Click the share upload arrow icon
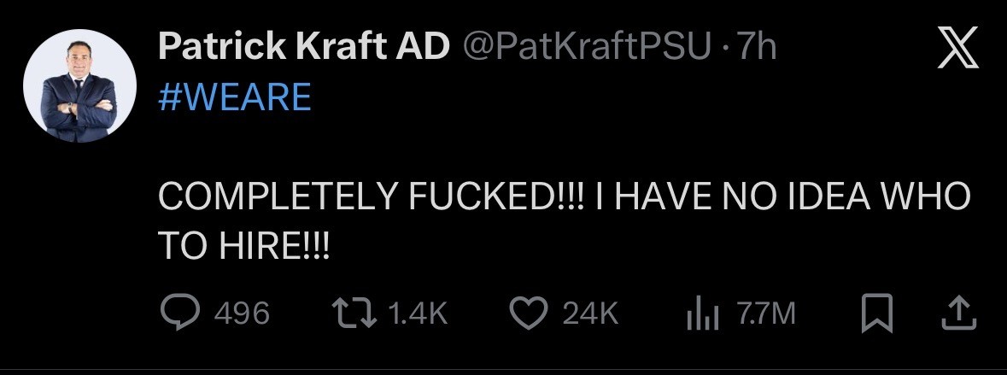 pos(956,313)
